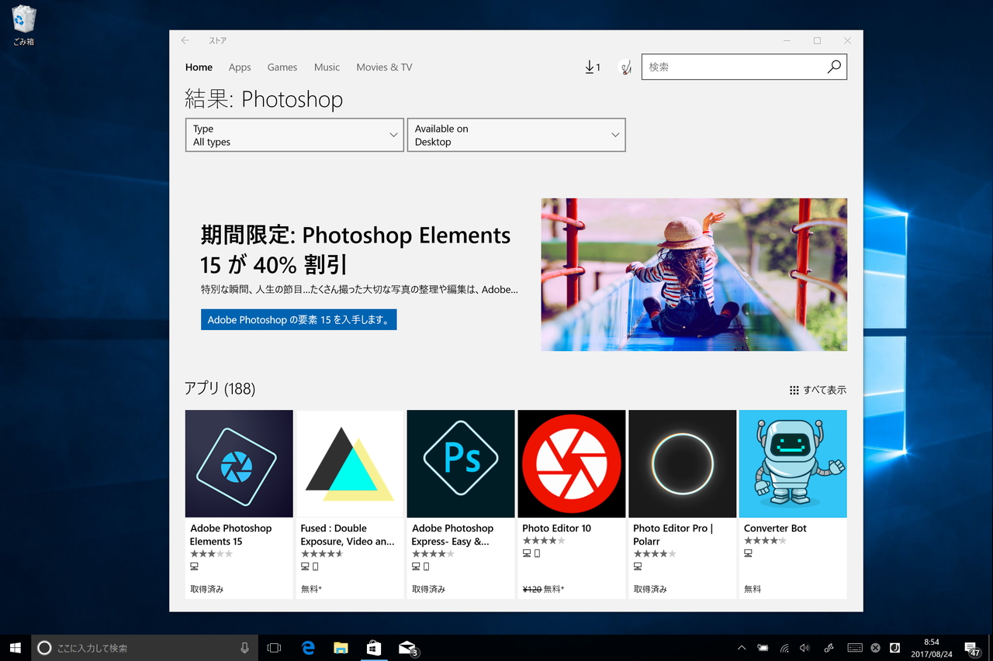This screenshot has height=661, width=993.
Task: Open the downloads and updates icon
Action: click(593, 67)
